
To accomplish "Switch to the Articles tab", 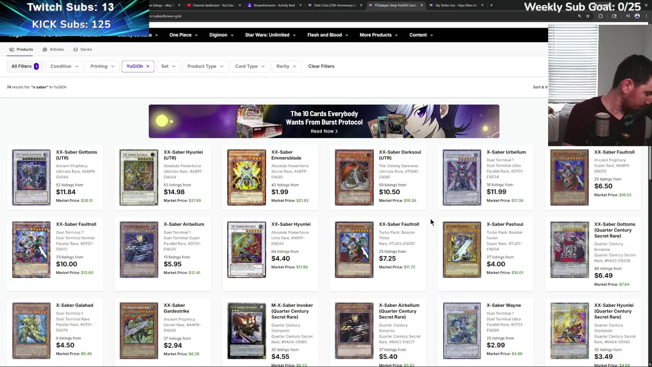I will click(x=53, y=49).
